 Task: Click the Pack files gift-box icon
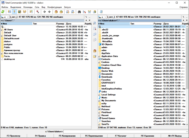[56, 12]
